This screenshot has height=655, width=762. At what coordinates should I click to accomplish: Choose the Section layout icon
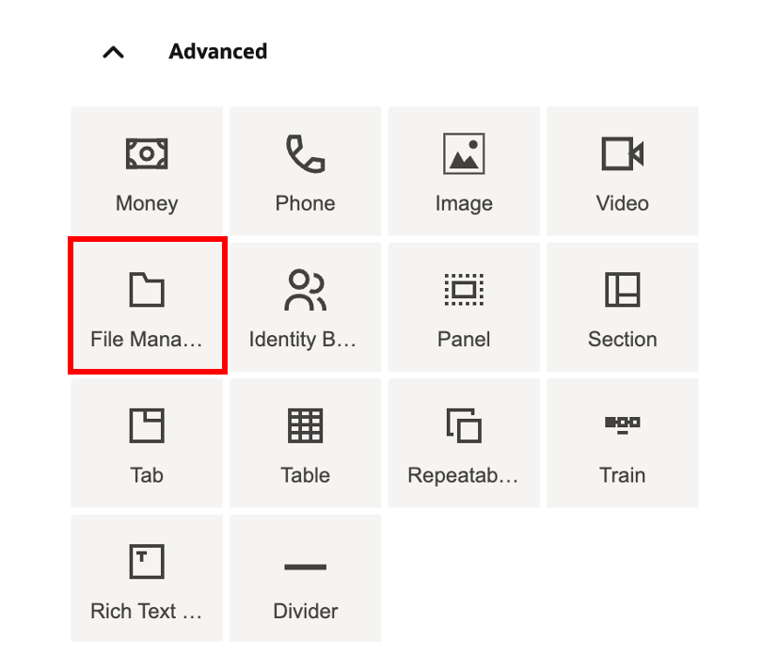pos(622,290)
